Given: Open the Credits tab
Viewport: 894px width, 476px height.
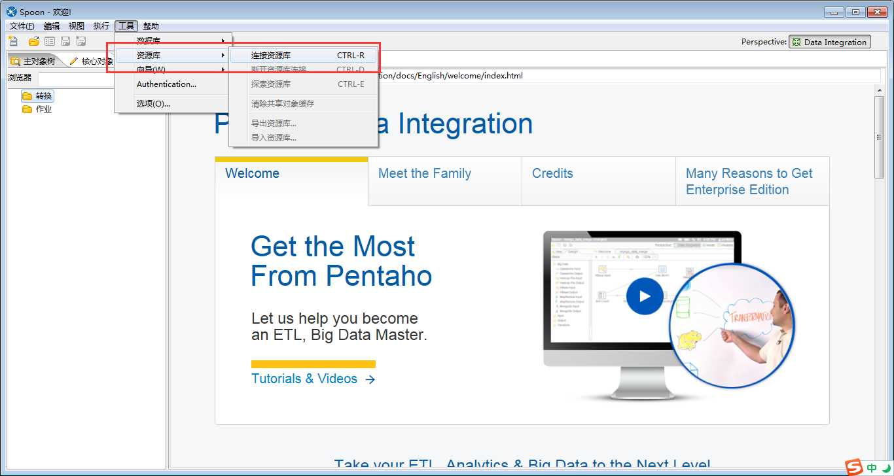Looking at the screenshot, I should point(599,181).
